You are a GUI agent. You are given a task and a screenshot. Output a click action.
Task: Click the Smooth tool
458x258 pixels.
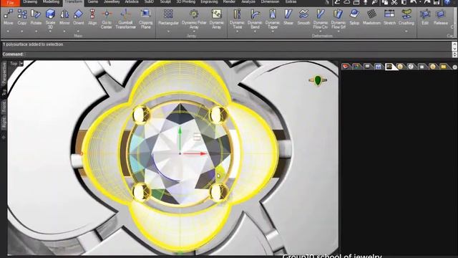pyautogui.click(x=303, y=17)
